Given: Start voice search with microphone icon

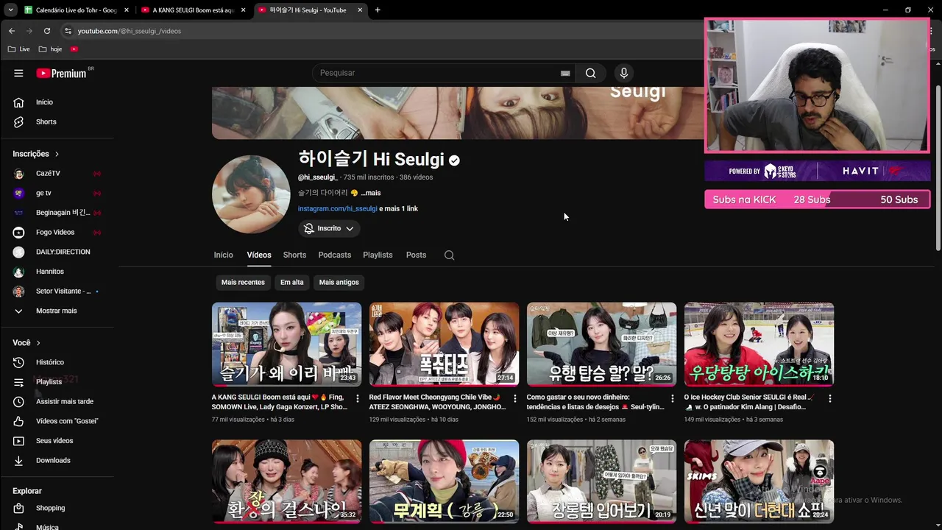Looking at the screenshot, I should [624, 73].
